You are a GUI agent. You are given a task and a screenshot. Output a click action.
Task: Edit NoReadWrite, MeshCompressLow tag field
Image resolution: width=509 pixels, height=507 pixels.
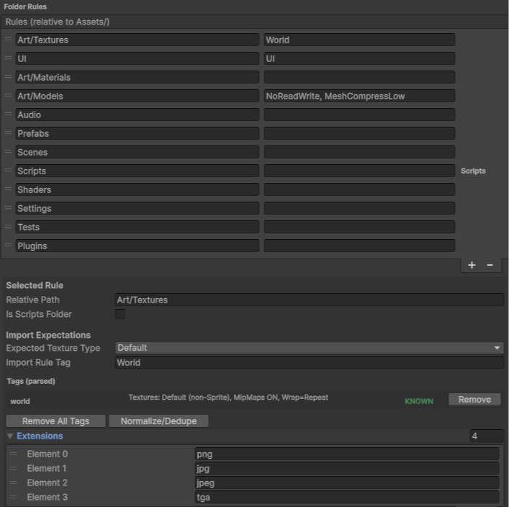click(x=359, y=96)
